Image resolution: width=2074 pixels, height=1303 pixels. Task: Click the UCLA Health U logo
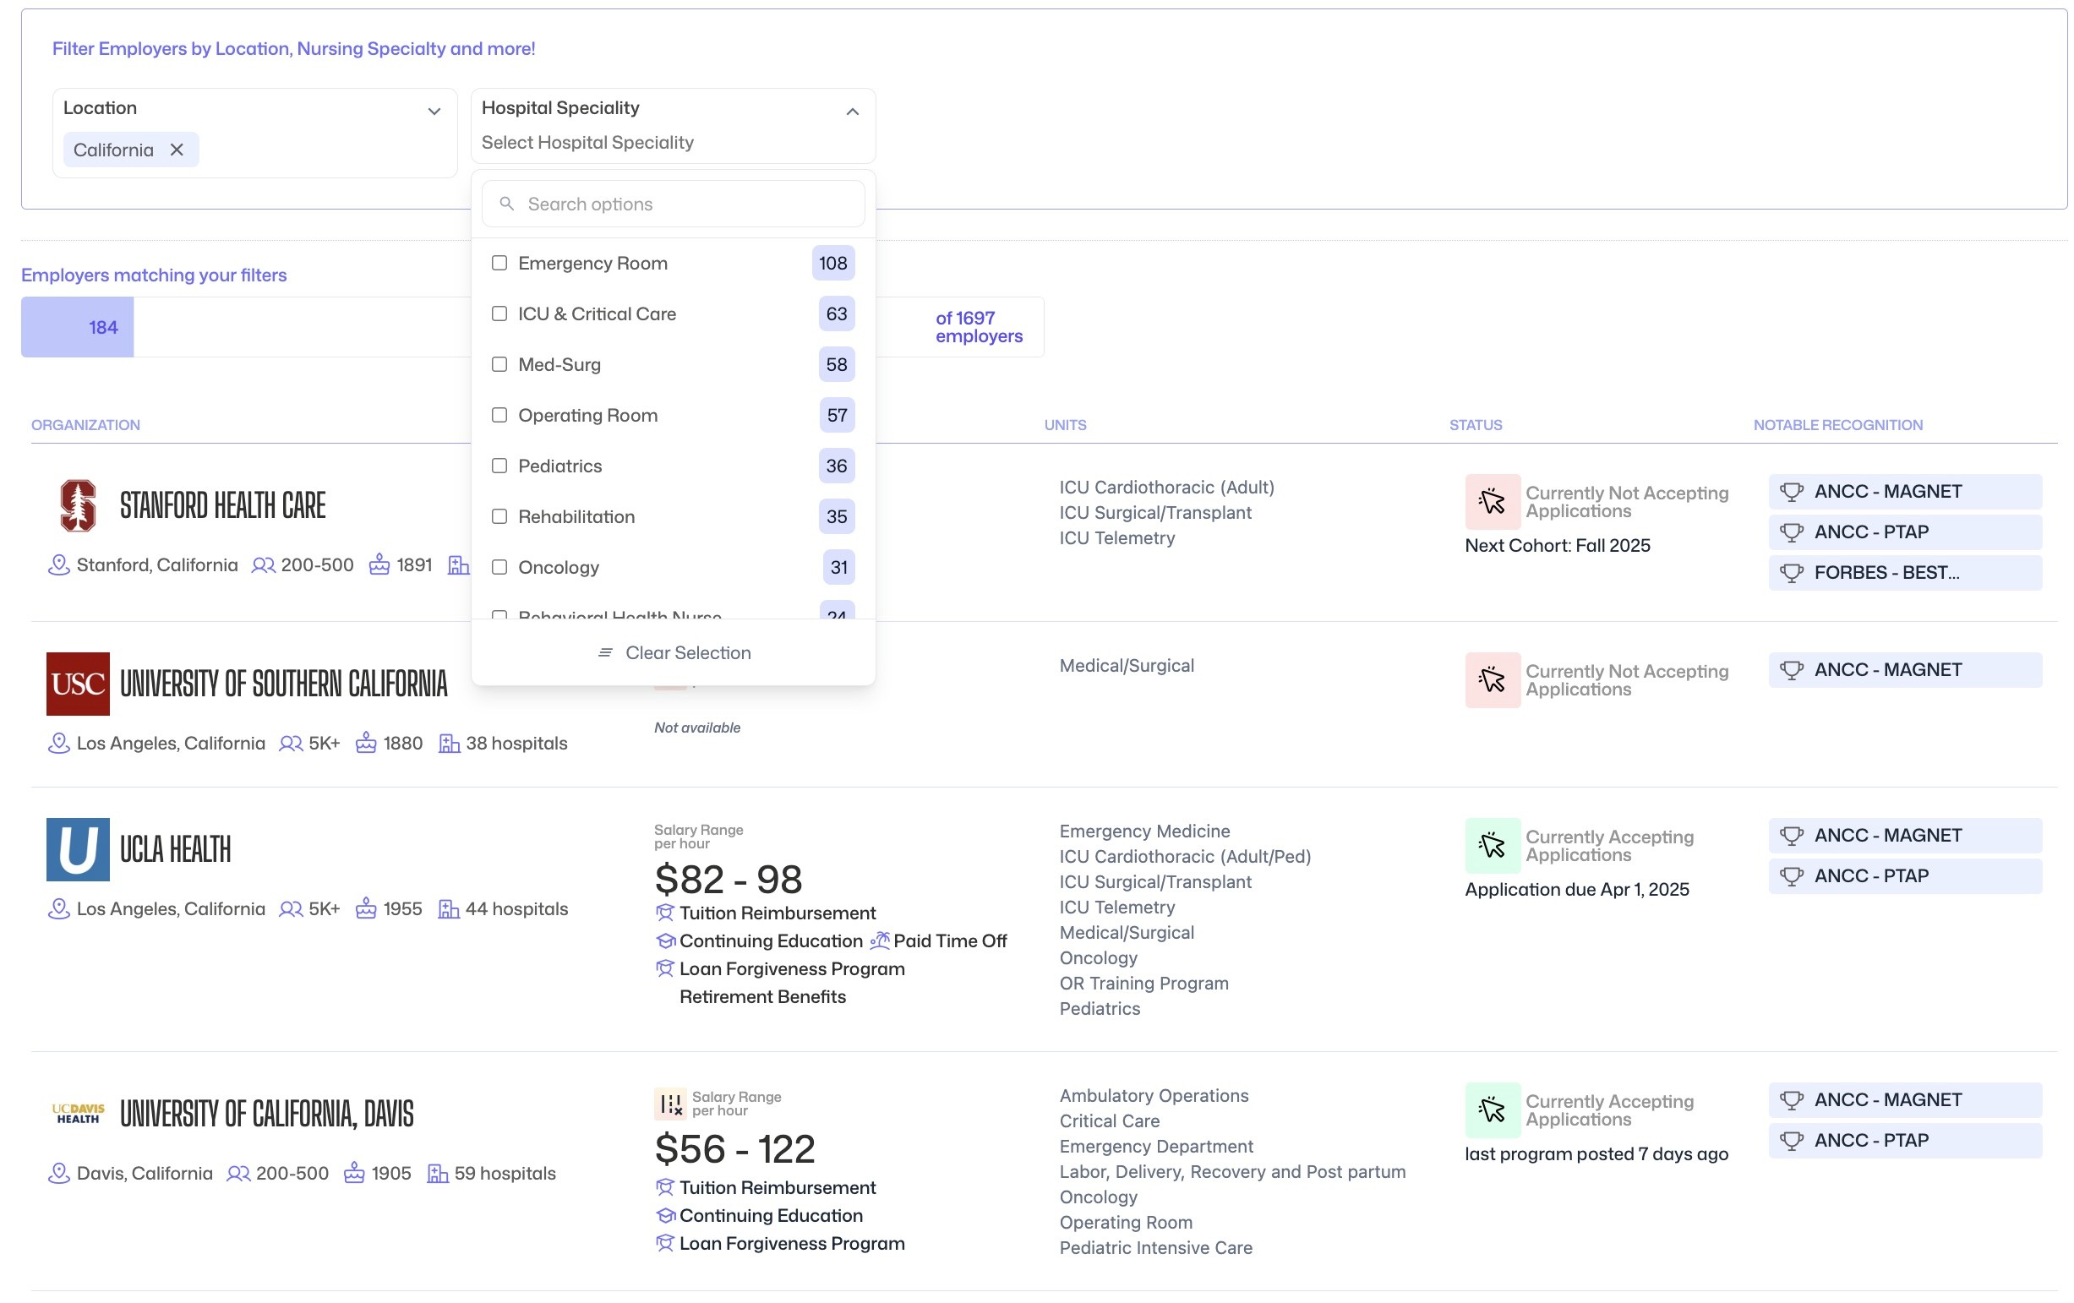click(x=79, y=849)
